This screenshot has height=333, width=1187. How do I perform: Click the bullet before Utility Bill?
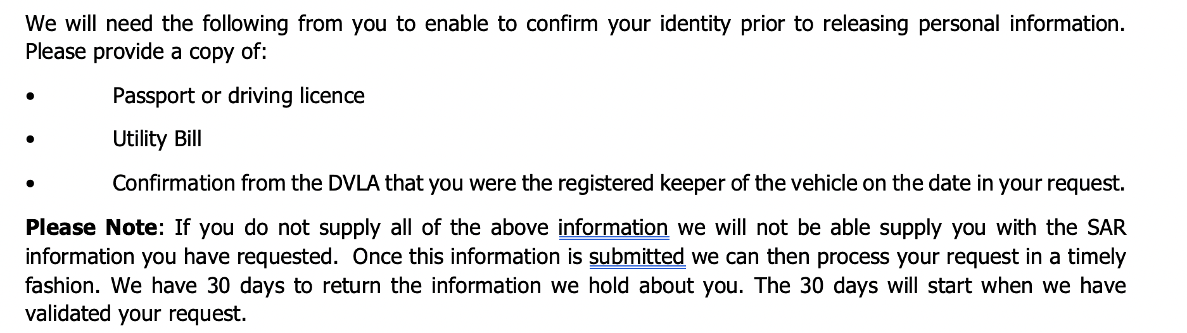[x=30, y=140]
